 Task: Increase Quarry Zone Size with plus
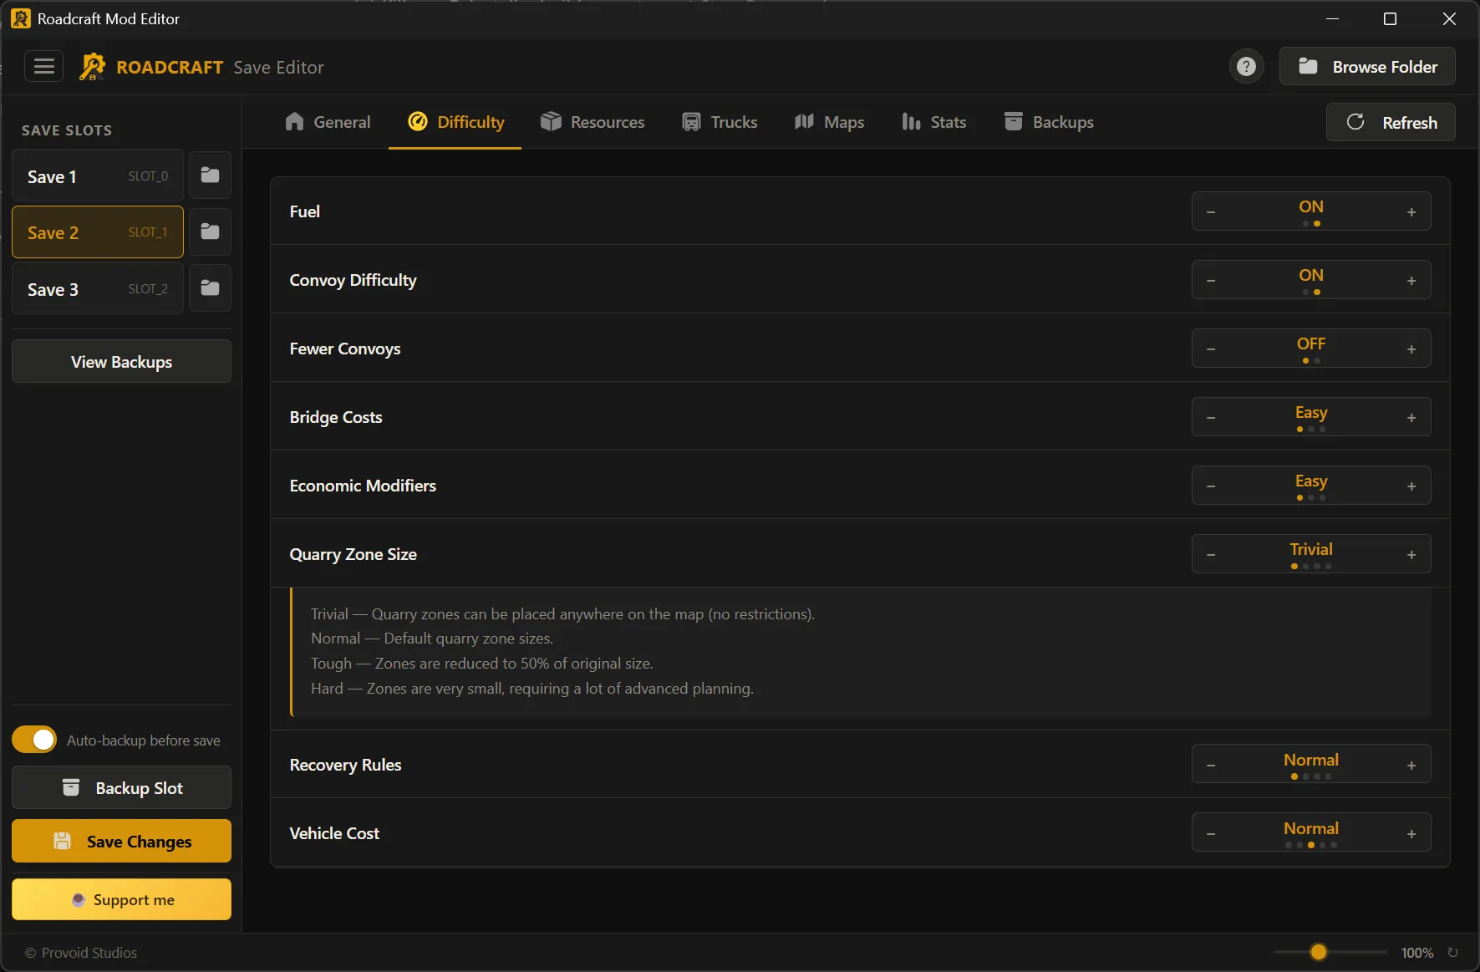point(1411,555)
